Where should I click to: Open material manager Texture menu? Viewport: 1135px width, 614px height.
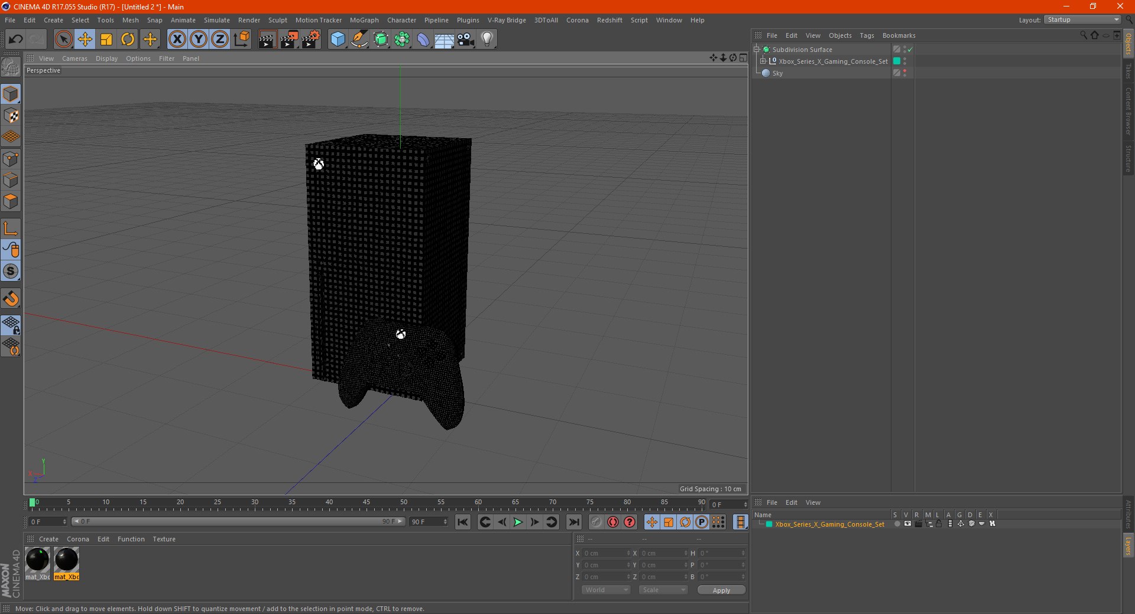164,539
